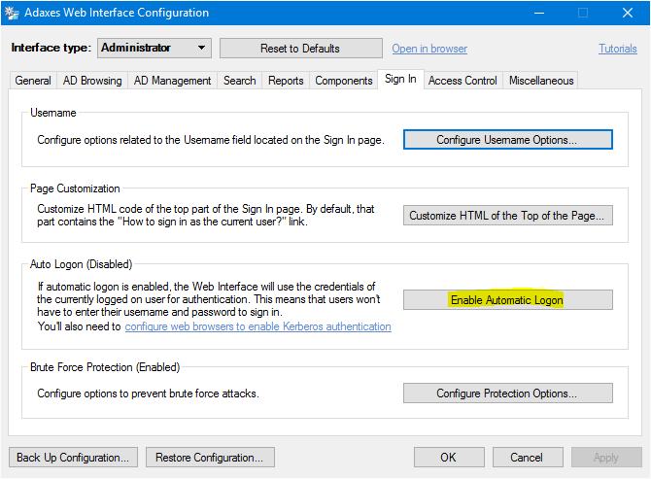
Task: Switch to the Reports tab
Action: 286,80
